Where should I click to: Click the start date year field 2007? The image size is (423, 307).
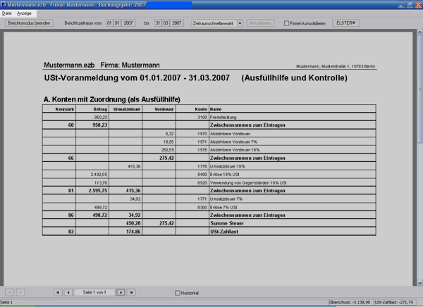tap(128, 23)
